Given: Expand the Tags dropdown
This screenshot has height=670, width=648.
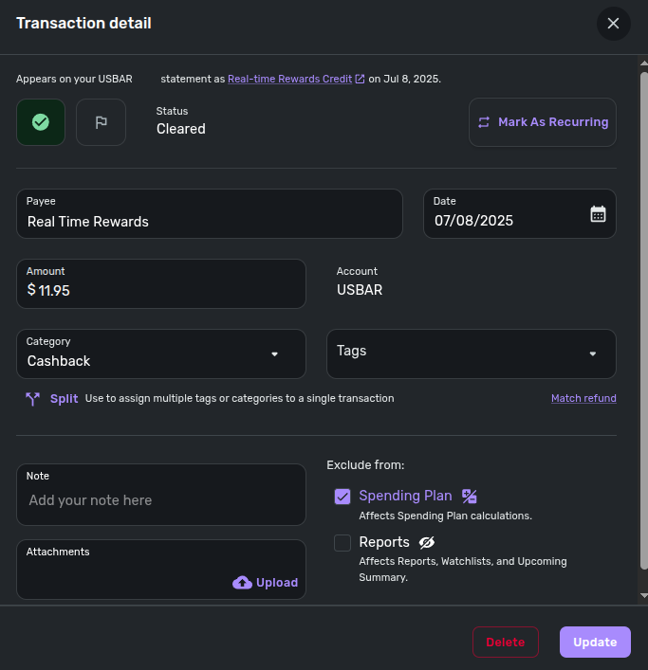Looking at the screenshot, I should tap(472, 353).
